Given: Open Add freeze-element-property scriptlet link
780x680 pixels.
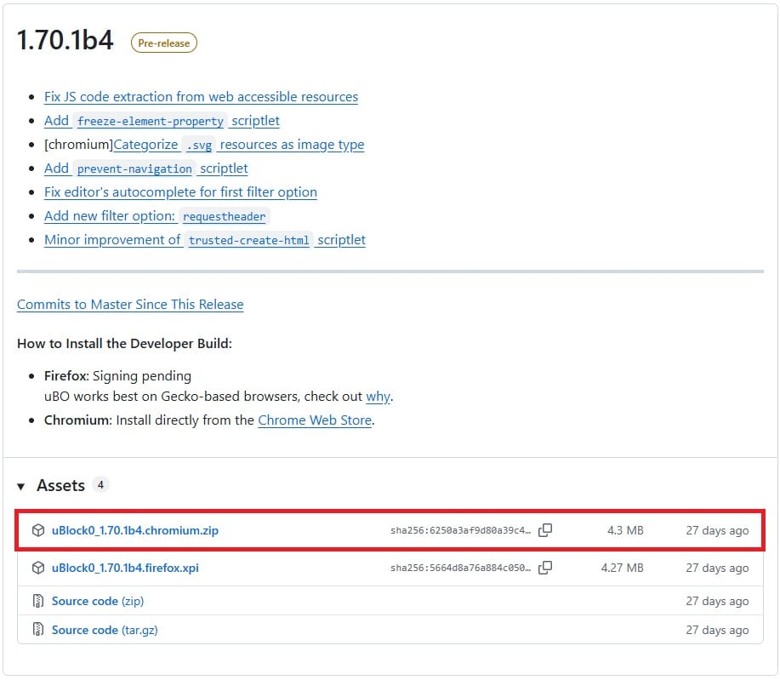Looking at the screenshot, I should (x=162, y=121).
